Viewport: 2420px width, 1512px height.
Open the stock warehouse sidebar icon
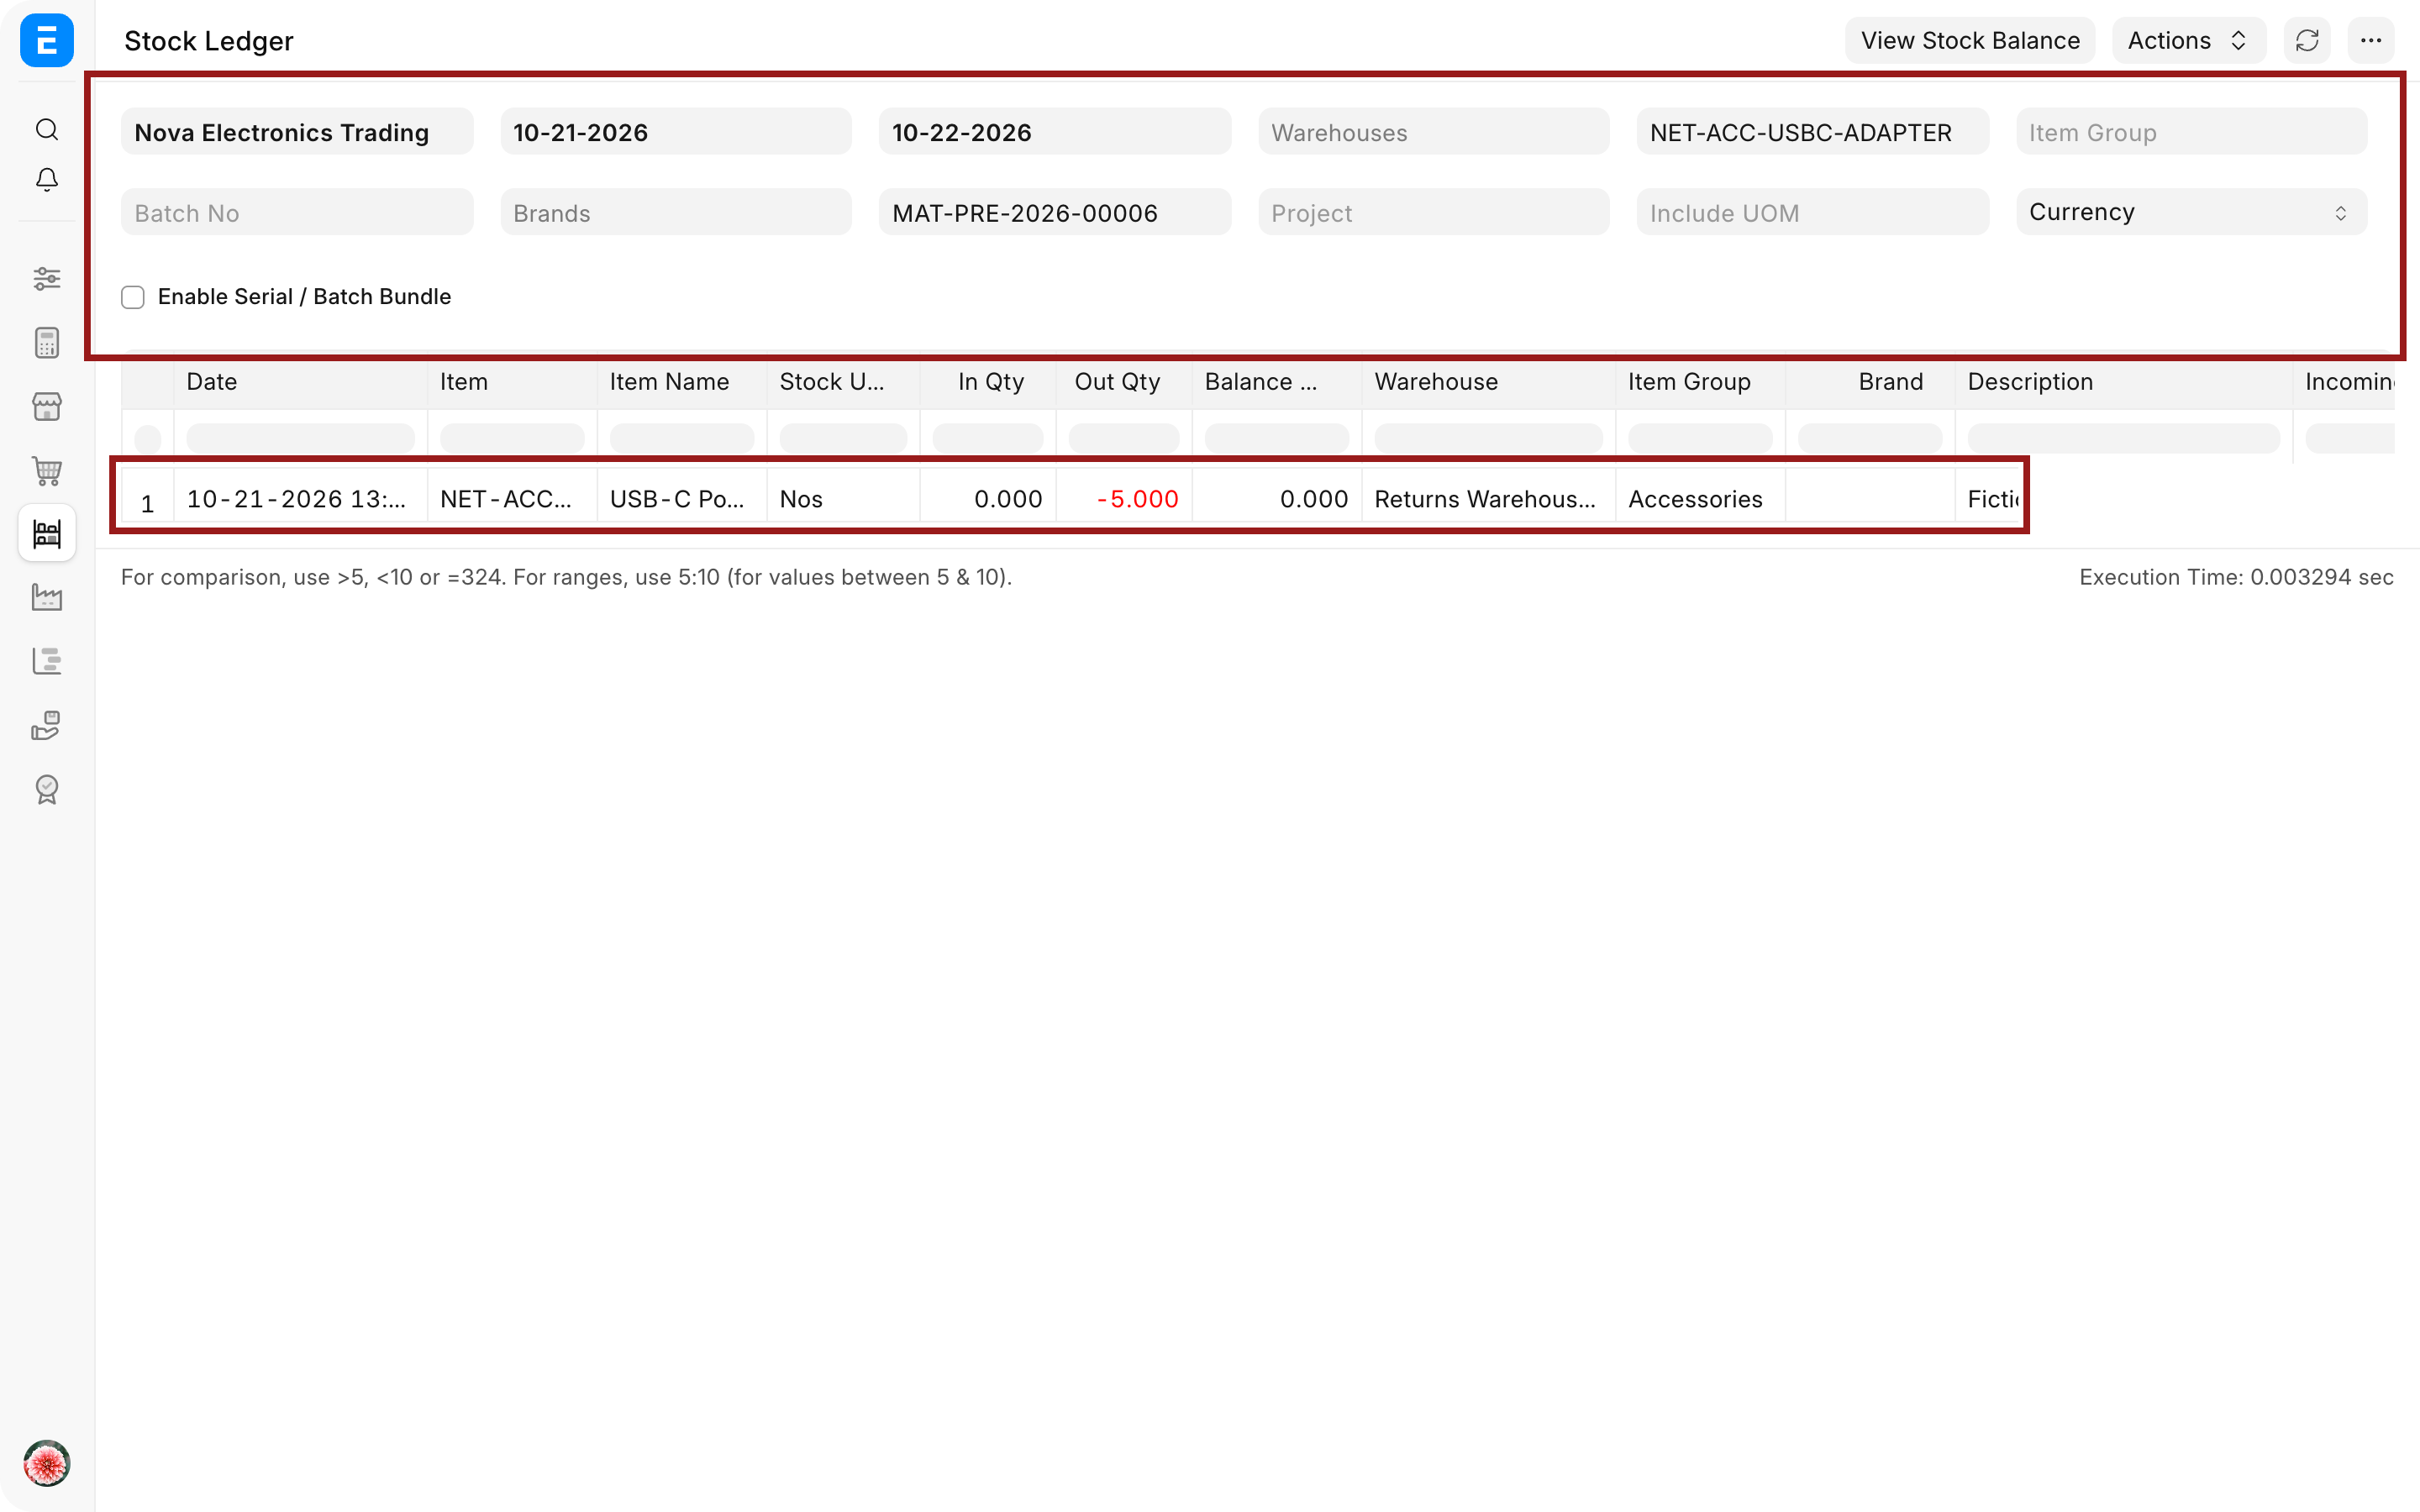46,533
